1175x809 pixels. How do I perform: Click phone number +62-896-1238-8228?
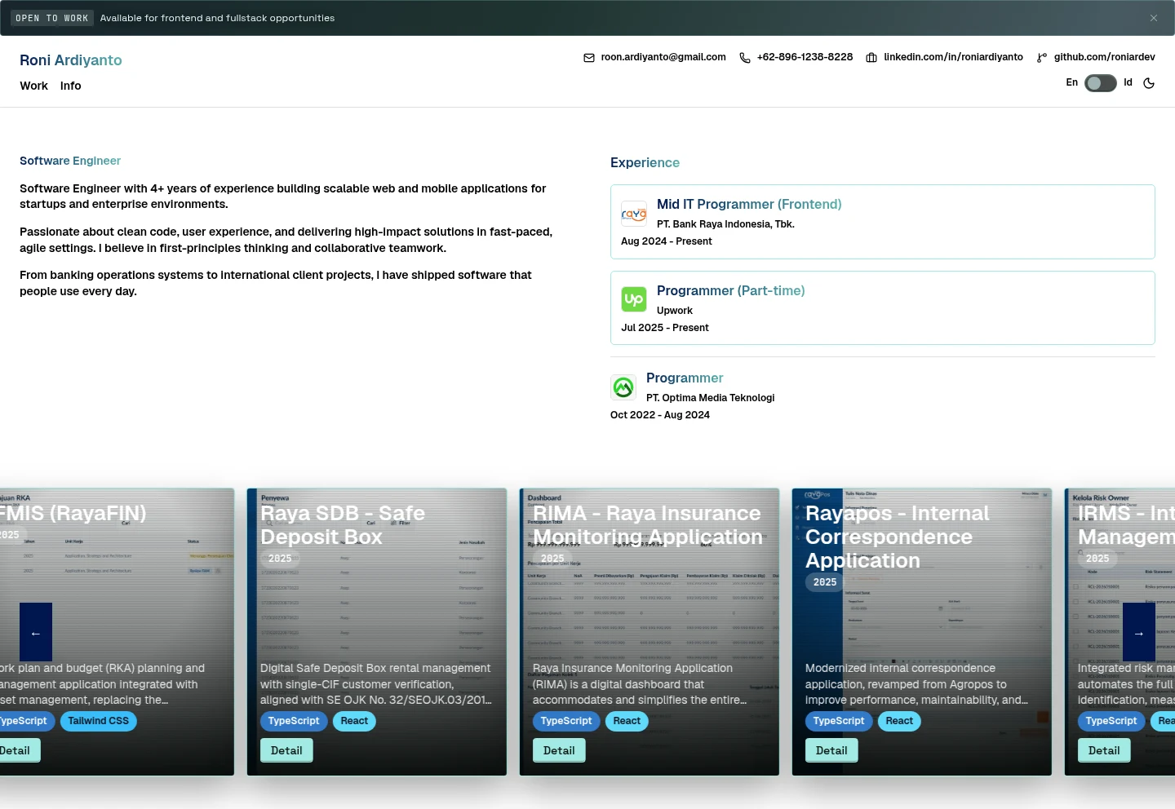[805, 57]
